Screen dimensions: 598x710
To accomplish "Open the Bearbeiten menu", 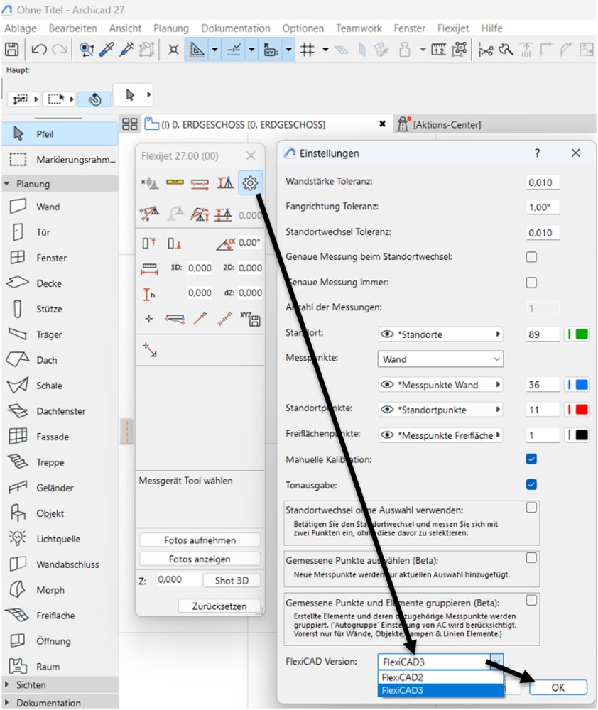I will [x=73, y=28].
